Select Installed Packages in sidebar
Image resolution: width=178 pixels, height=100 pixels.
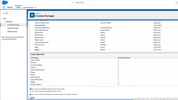pos(13,25)
